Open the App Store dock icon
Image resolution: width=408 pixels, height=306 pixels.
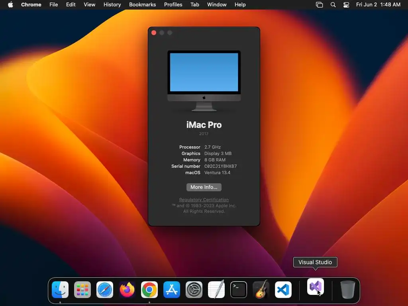click(172, 290)
